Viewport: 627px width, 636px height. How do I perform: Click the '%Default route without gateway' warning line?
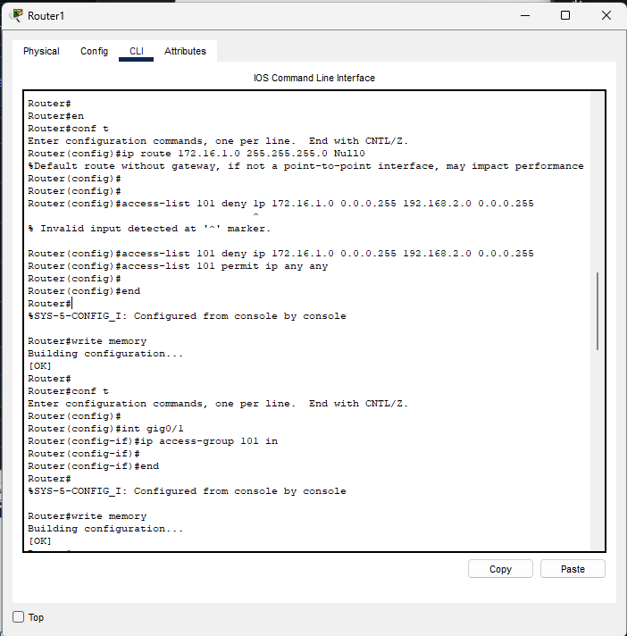point(305,166)
